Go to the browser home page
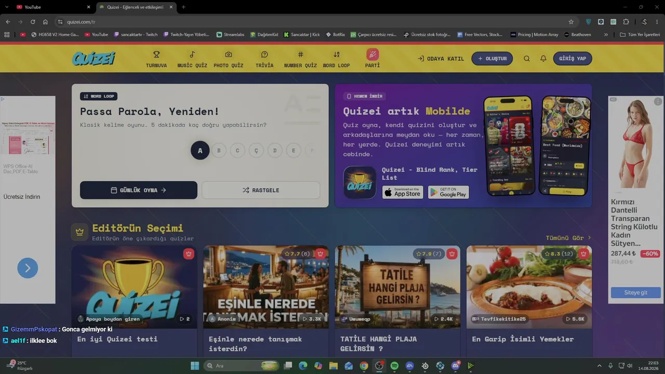Screen dimensions: 665x374 pyautogui.click(x=45, y=22)
